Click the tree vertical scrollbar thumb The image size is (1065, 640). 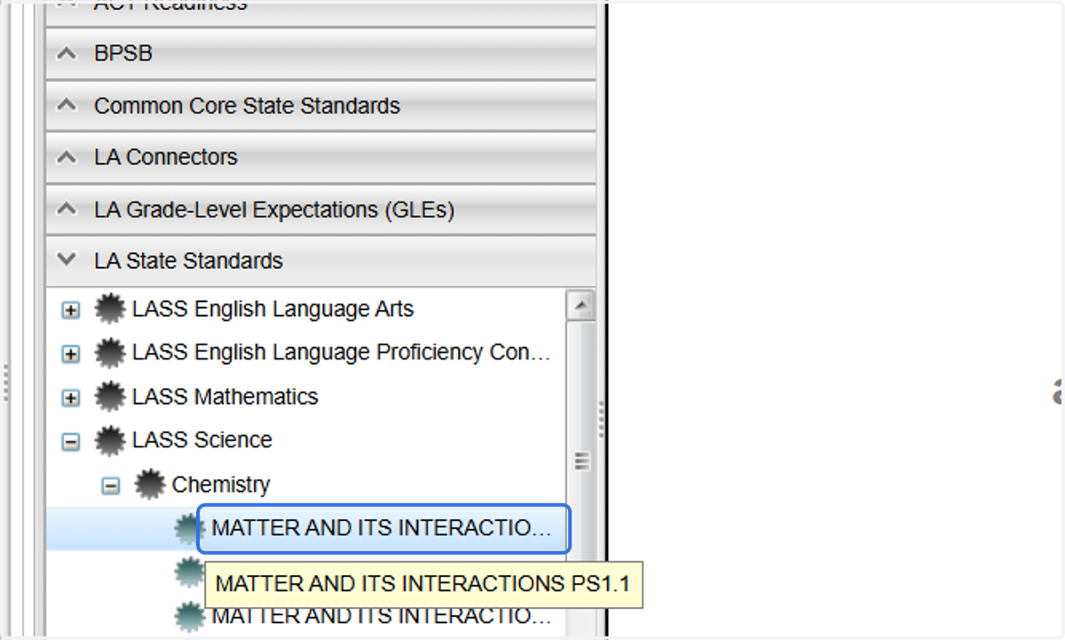(581, 461)
